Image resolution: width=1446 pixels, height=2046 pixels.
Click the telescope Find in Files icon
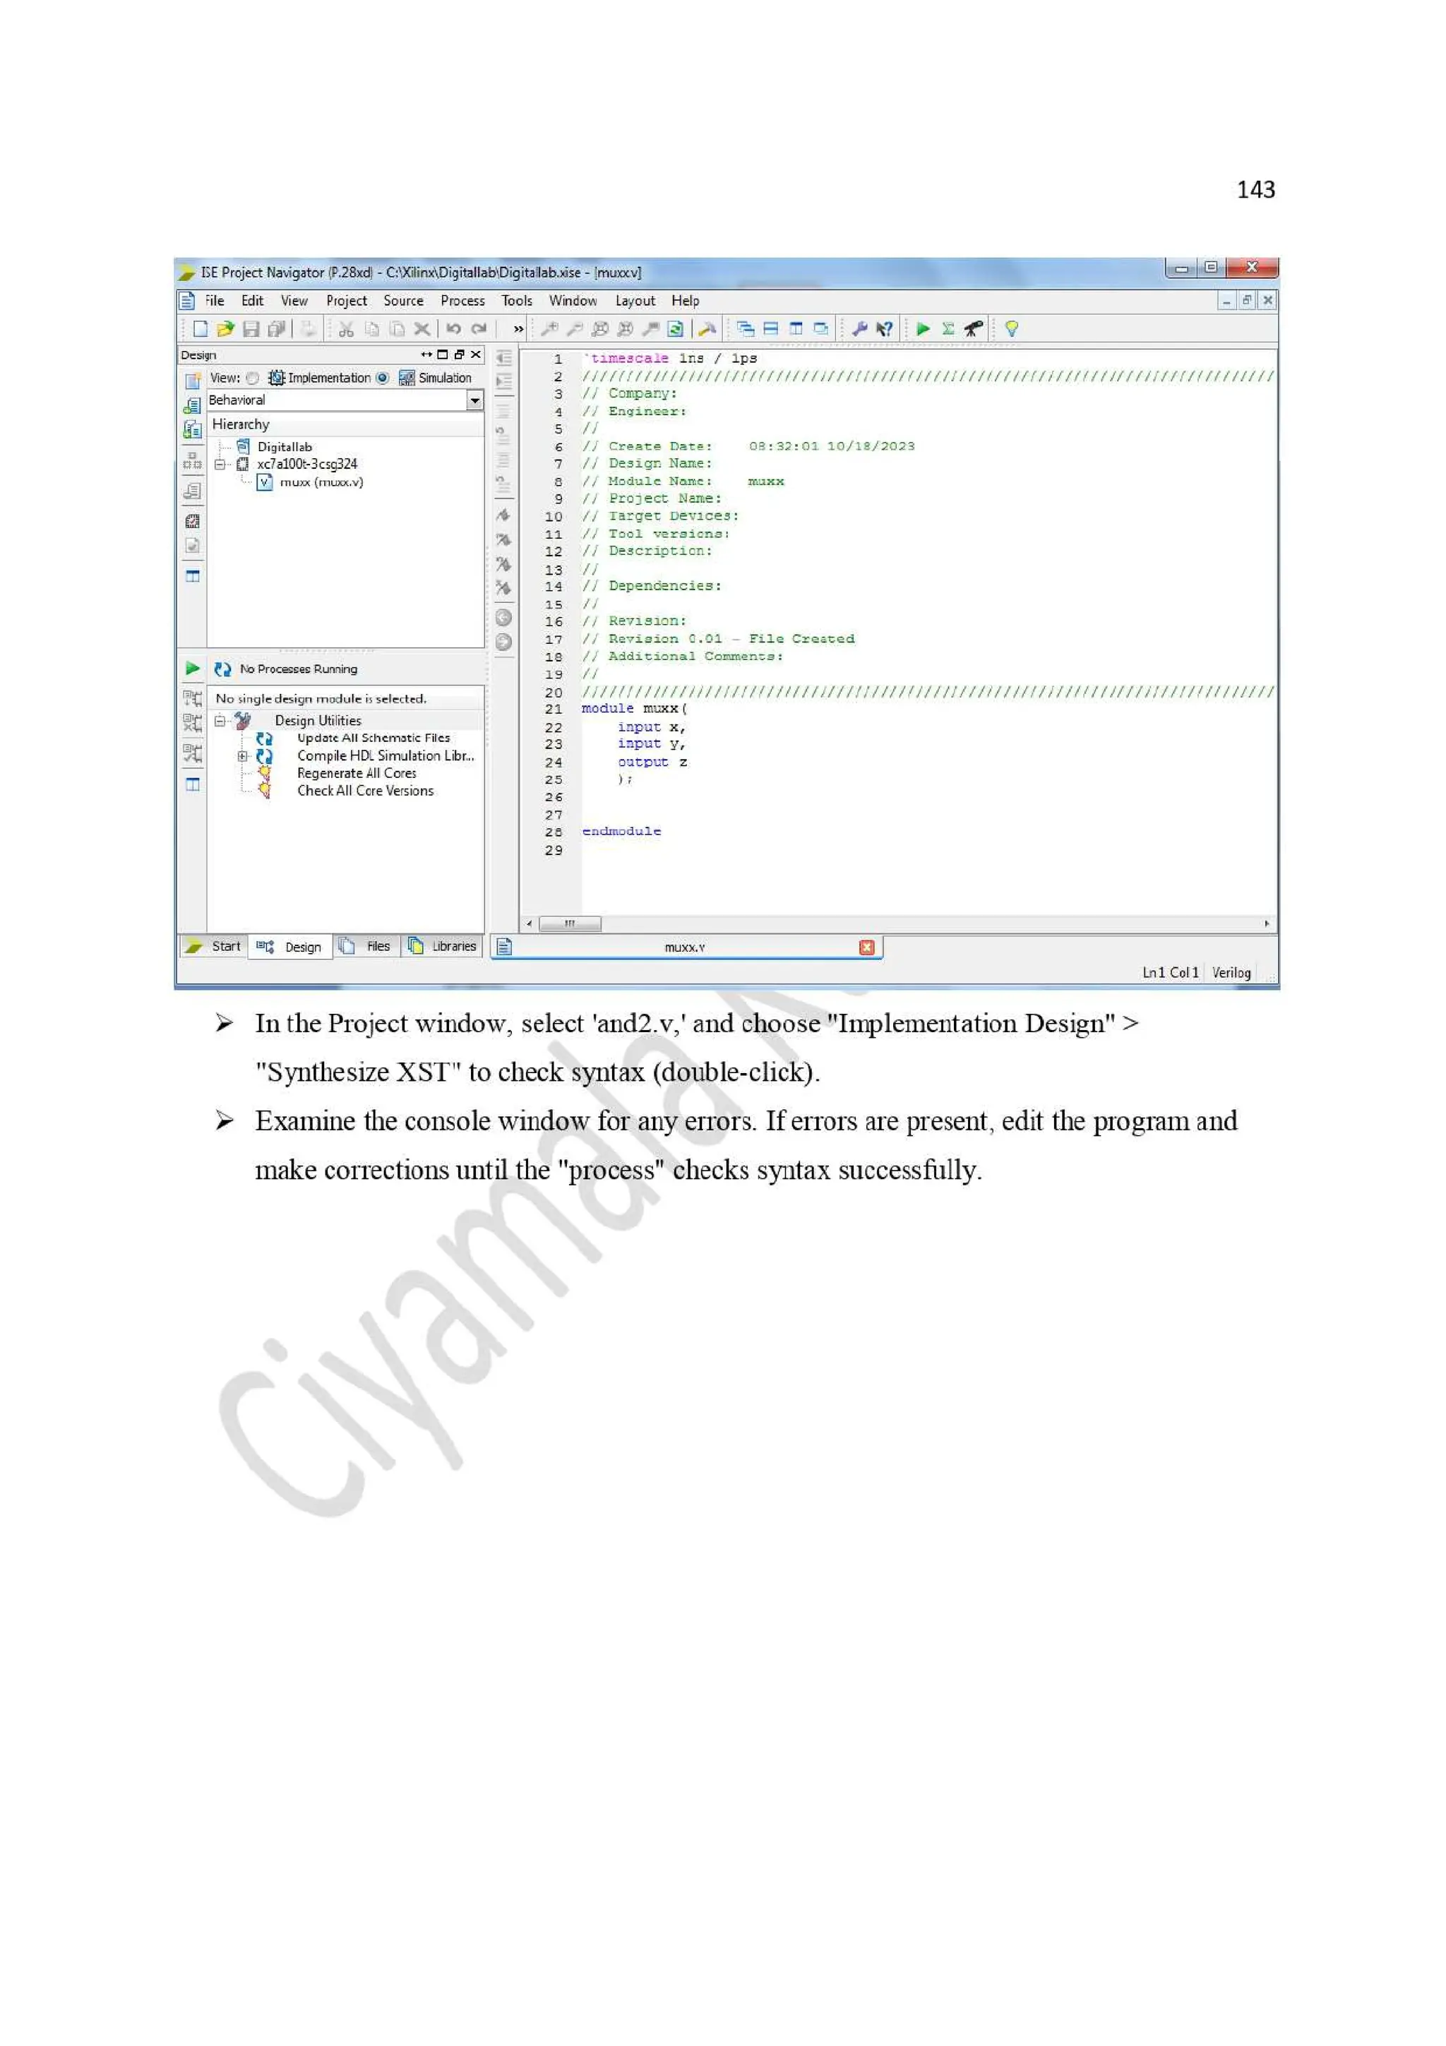(974, 329)
